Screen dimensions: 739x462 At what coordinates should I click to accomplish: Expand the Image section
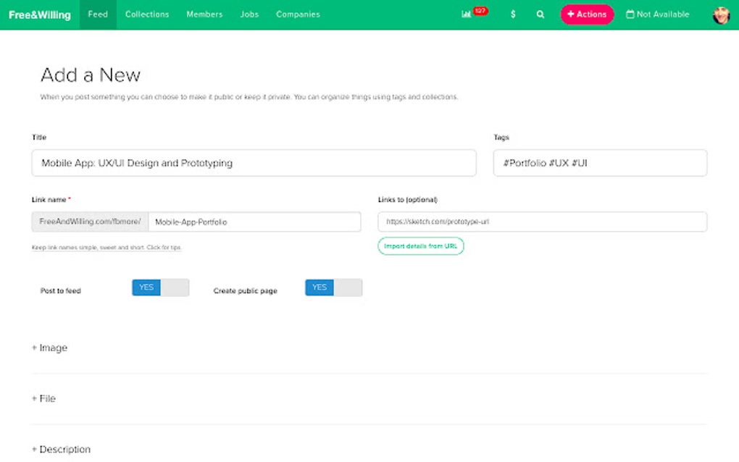50,348
